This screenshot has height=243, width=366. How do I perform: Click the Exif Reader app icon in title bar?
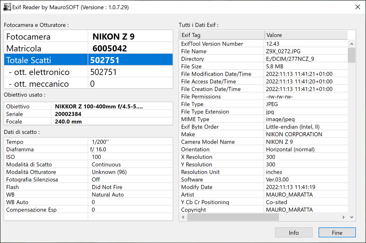coord(7,7)
